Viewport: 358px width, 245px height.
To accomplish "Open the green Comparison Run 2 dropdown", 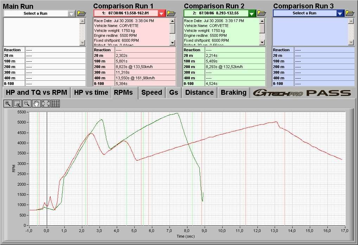I will click(x=252, y=13).
